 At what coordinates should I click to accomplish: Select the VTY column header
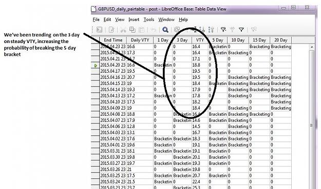[200, 40]
